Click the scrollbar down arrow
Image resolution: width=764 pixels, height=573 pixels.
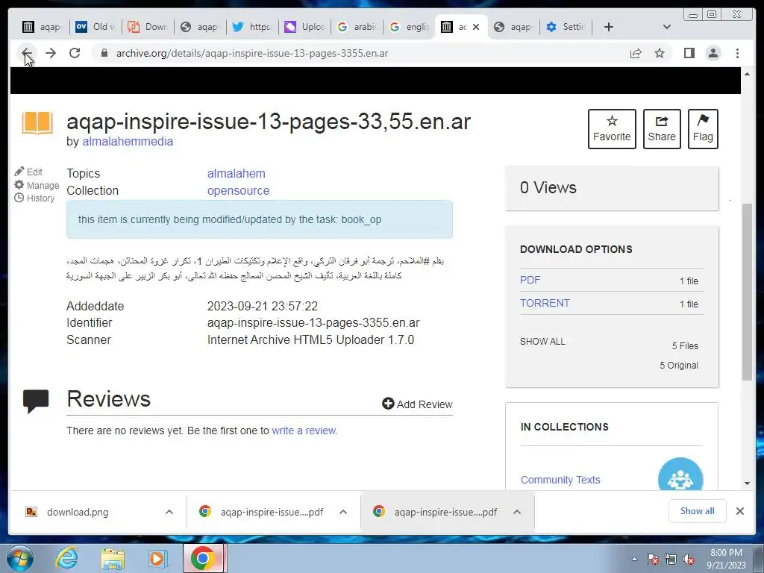(x=747, y=483)
